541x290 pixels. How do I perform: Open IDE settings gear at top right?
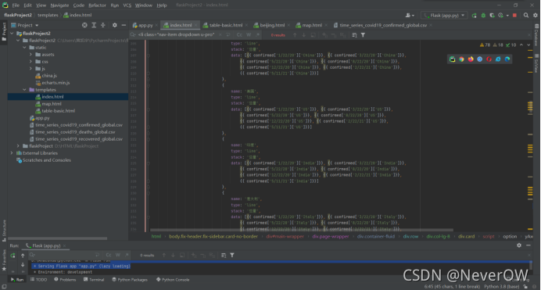pyautogui.click(x=536, y=16)
